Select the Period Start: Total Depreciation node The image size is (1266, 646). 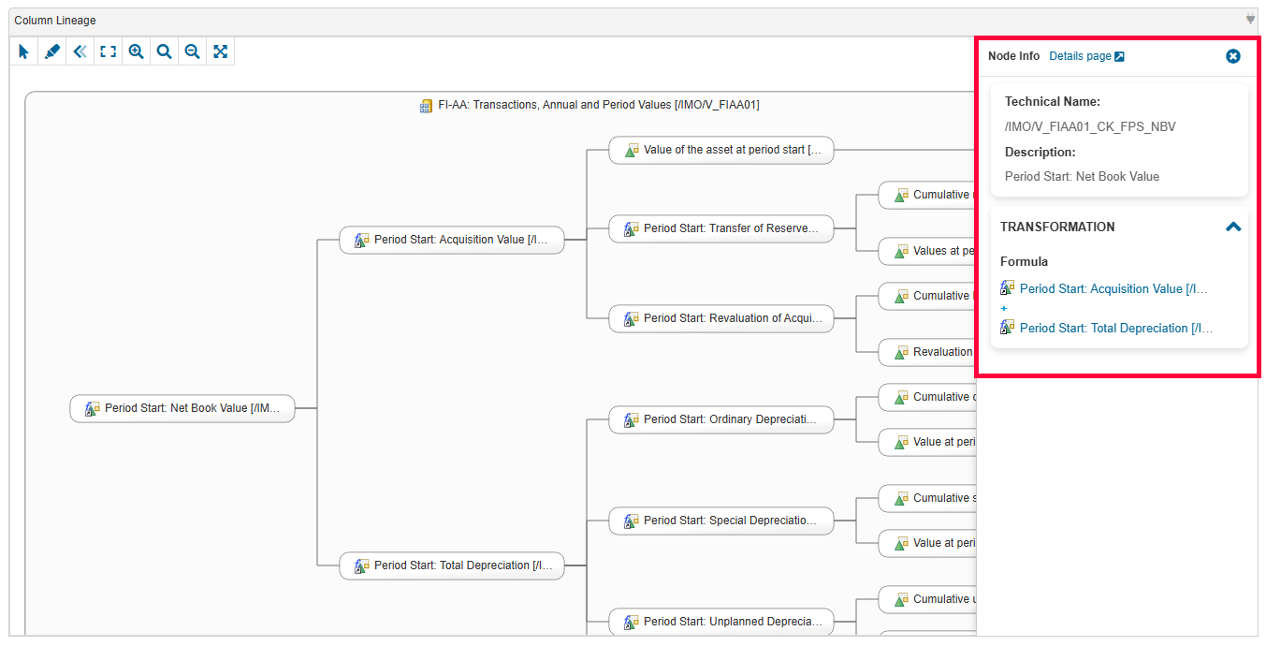452,565
